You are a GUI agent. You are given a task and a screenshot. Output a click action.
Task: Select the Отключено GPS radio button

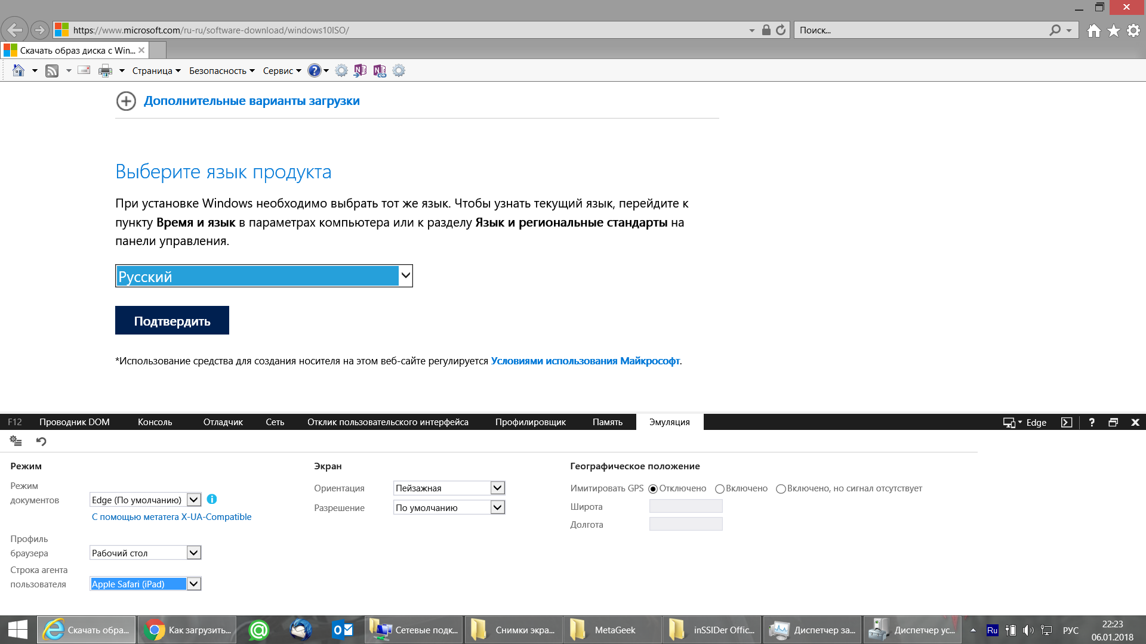point(653,489)
